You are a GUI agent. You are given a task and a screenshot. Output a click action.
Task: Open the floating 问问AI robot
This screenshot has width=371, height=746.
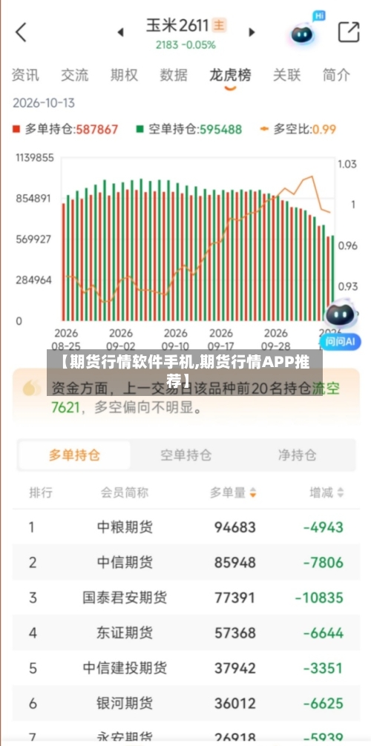tap(341, 323)
